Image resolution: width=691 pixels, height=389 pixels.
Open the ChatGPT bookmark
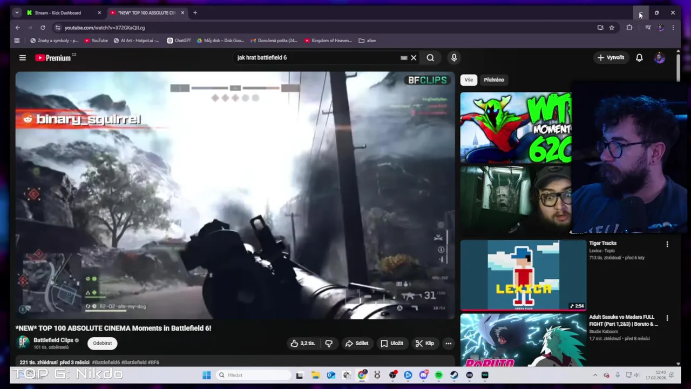[179, 41]
